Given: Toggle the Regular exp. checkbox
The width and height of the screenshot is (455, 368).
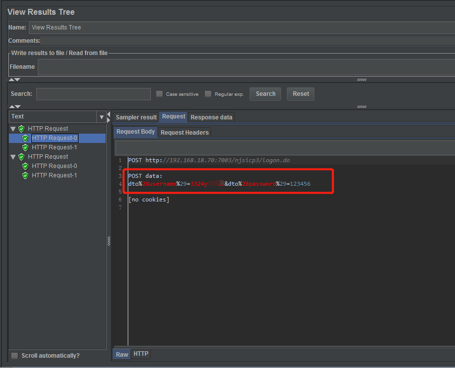Looking at the screenshot, I should [208, 94].
